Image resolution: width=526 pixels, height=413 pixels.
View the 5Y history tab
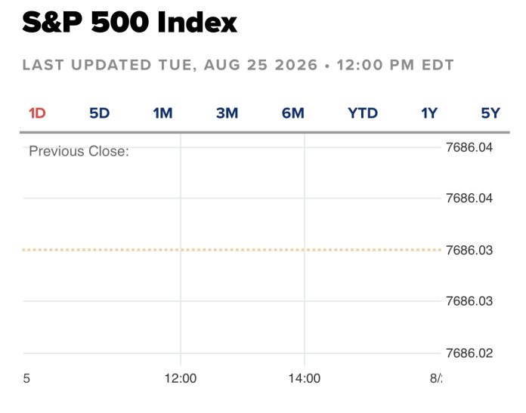coord(490,113)
